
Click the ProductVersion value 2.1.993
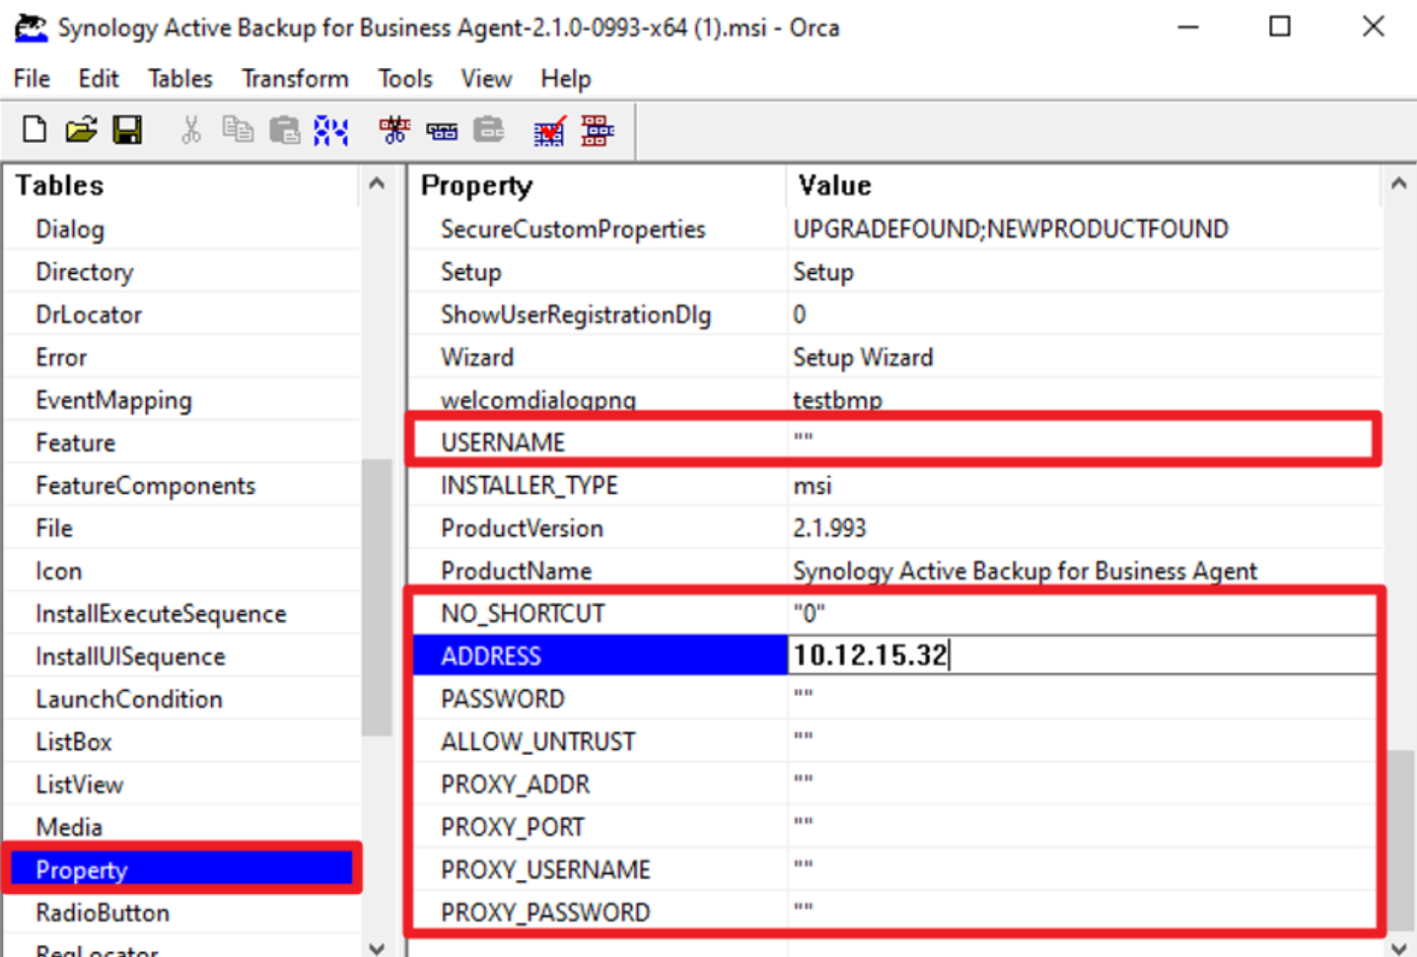click(x=829, y=528)
